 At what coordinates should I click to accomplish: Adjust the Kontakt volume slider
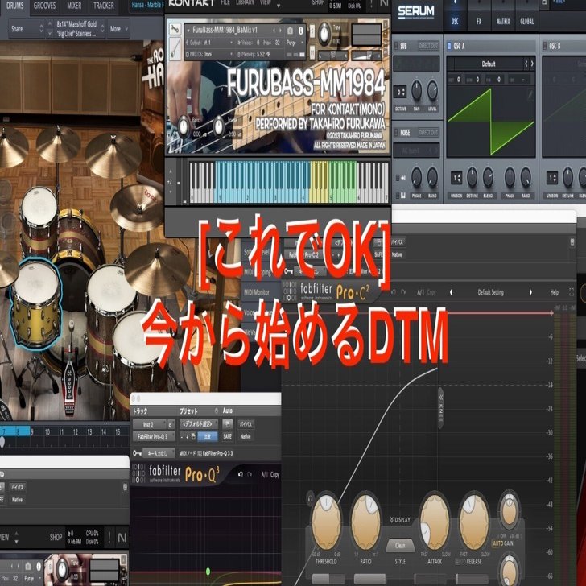coord(366,56)
